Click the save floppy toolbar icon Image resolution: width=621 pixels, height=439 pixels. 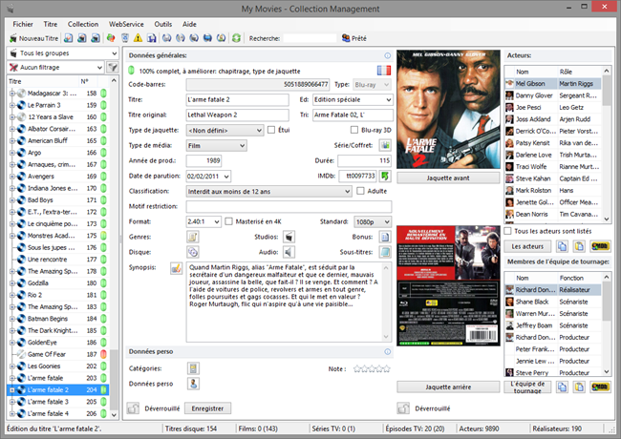(152, 38)
